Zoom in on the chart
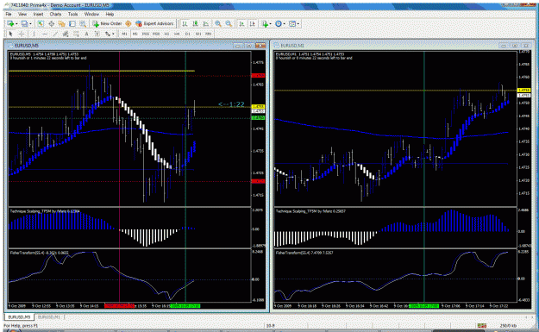The height and width of the screenshot is (332, 539). pyautogui.click(x=218, y=23)
